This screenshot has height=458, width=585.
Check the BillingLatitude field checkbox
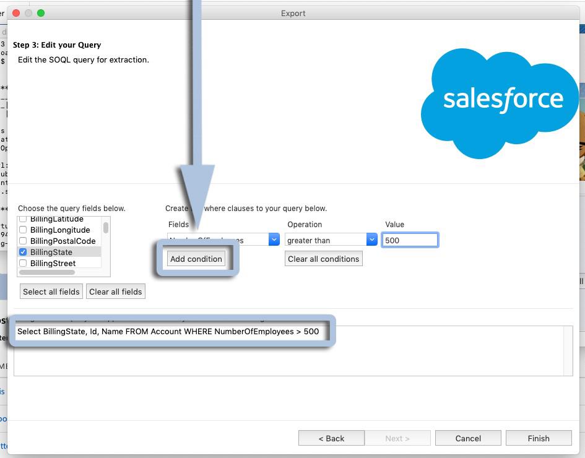23,219
